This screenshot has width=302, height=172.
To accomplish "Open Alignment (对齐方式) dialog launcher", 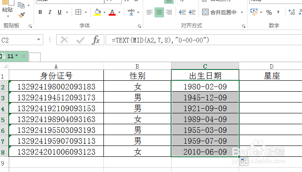I will point(244,26).
